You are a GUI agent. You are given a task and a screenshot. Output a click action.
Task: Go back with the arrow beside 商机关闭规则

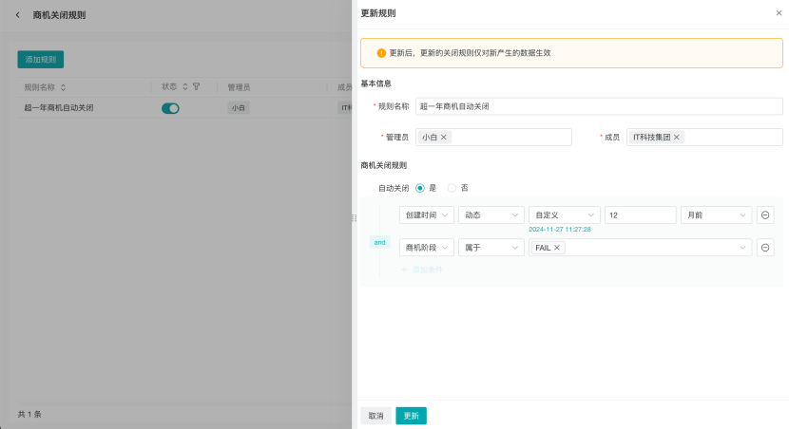point(18,15)
